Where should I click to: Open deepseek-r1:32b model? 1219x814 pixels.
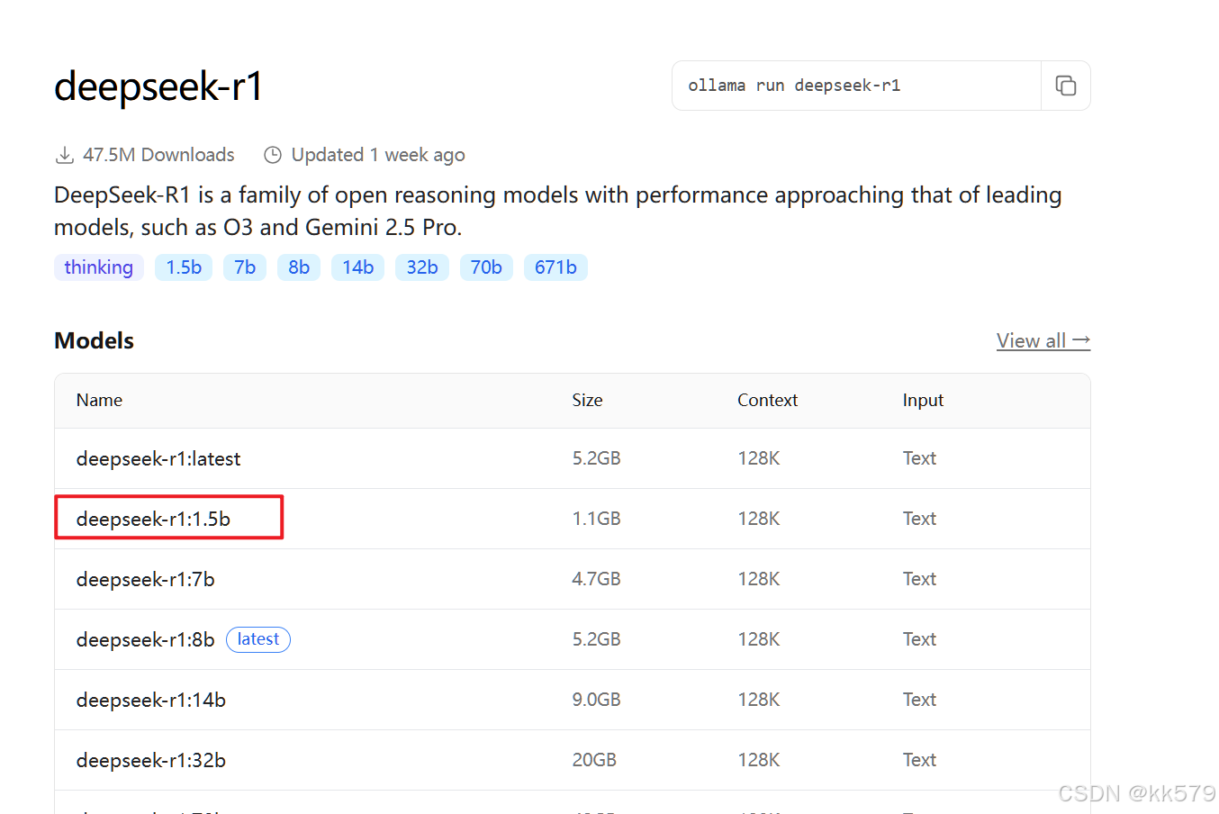tap(151, 760)
